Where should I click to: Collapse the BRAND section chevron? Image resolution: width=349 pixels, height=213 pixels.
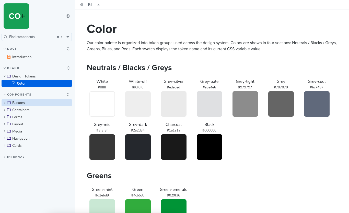[x=5, y=68]
